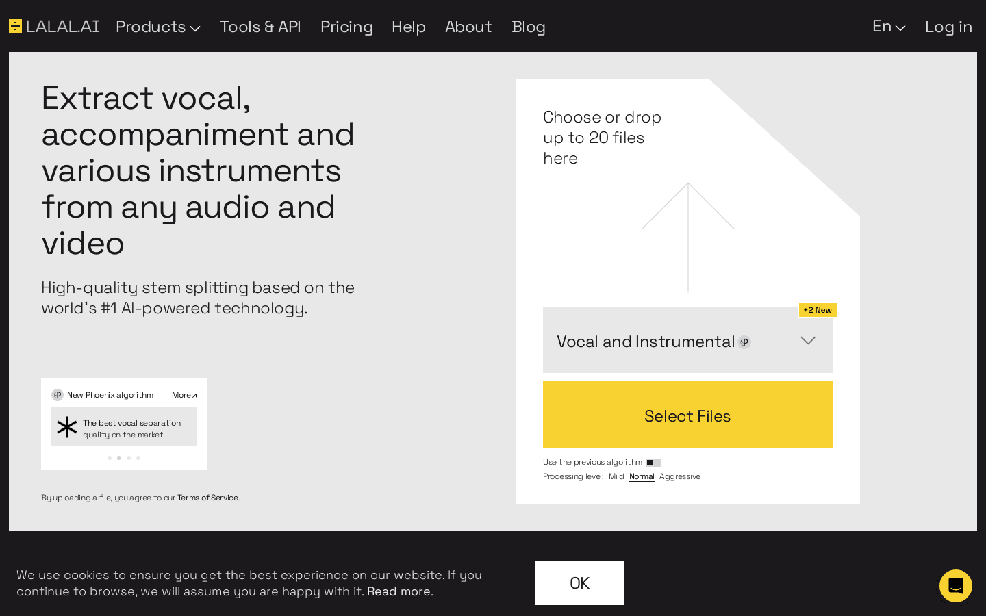Select Aggressive processing level

680,476
